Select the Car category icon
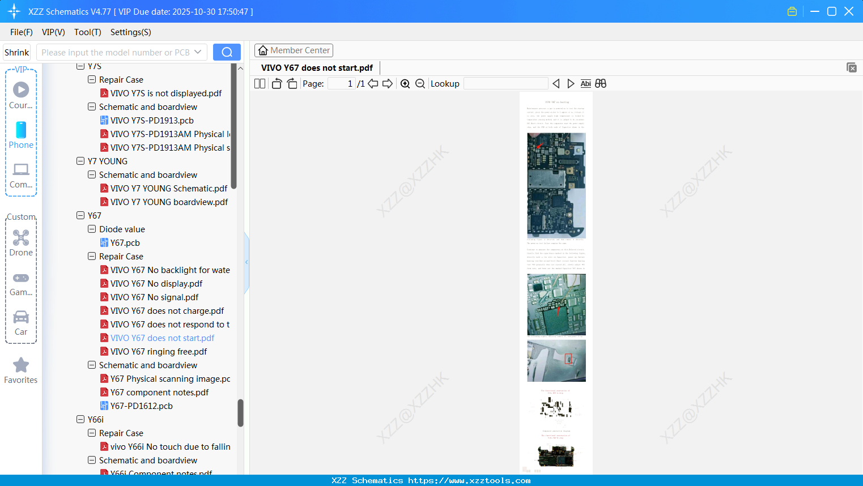The image size is (863, 486). 21,322
